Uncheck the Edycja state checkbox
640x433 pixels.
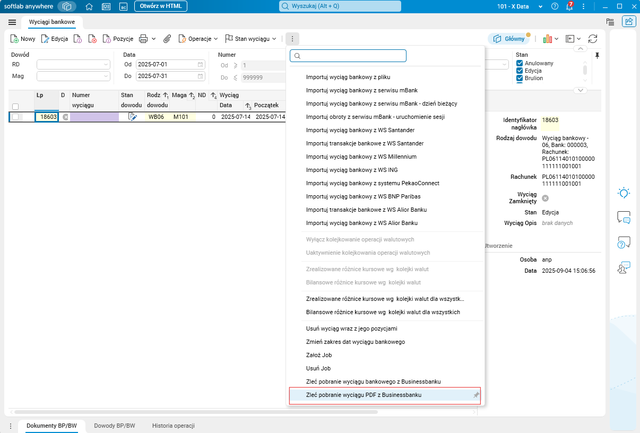520,71
